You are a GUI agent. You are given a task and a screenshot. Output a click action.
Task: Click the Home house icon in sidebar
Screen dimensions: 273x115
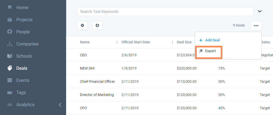click(x=10, y=7)
